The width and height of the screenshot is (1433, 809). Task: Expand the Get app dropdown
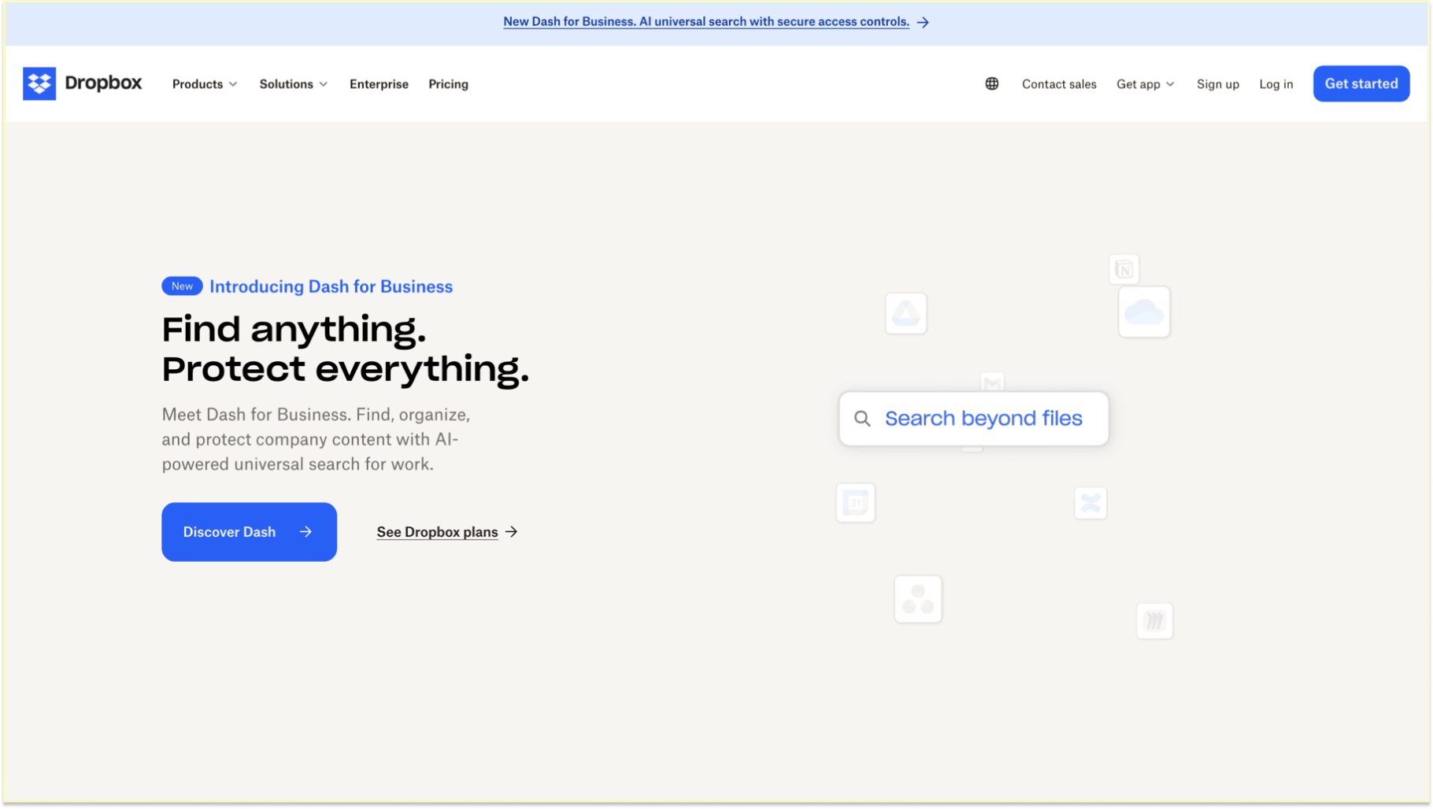[1146, 84]
